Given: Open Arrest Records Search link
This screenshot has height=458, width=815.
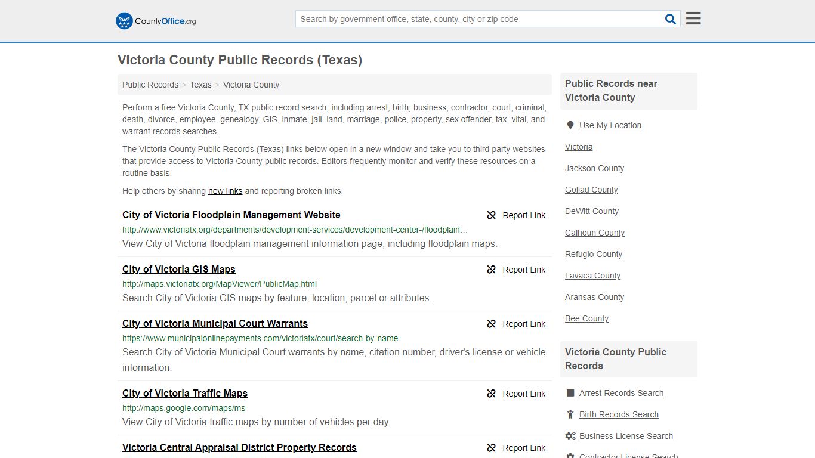Looking at the screenshot, I should pyautogui.click(x=621, y=393).
